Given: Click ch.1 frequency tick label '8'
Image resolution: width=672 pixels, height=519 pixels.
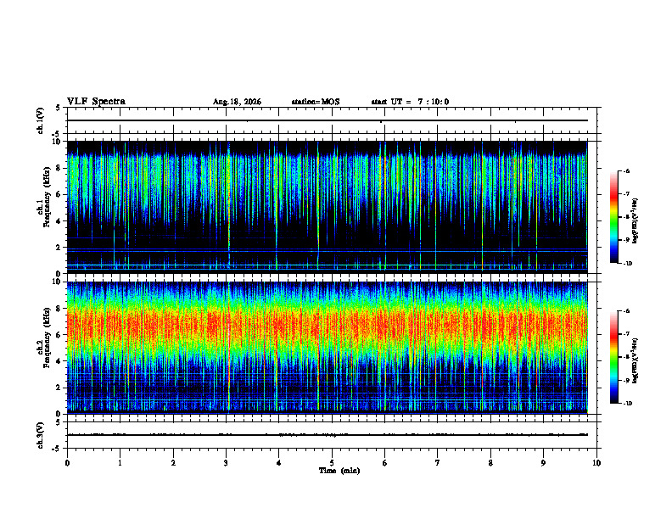Looking at the screenshot, I should tap(59, 168).
